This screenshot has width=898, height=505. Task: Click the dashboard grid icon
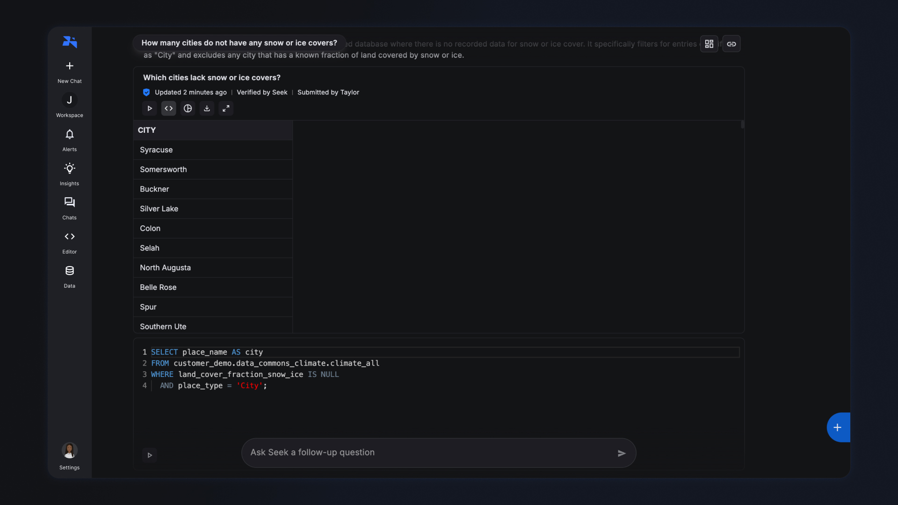(x=709, y=44)
